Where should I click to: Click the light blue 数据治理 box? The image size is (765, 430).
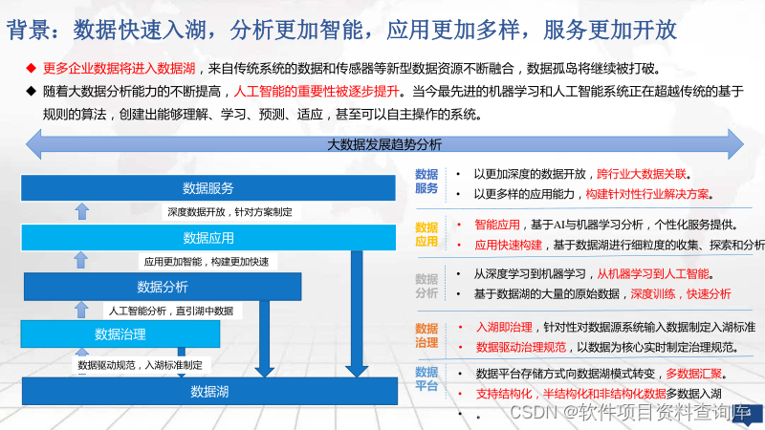point(120,334)
